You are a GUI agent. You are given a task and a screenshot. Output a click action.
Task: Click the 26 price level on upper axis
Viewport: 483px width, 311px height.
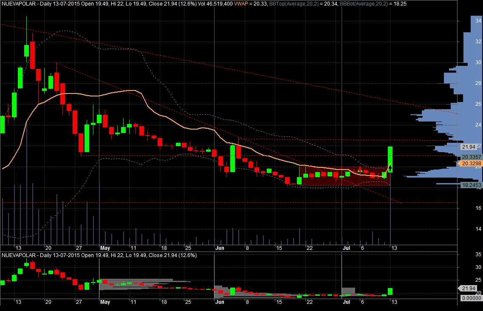click(x=478, y=104)
